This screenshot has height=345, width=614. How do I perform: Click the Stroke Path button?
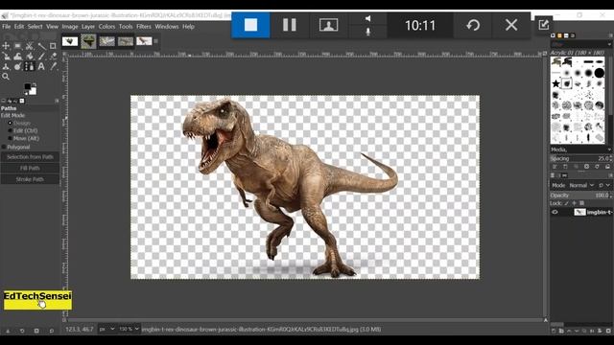30,179
